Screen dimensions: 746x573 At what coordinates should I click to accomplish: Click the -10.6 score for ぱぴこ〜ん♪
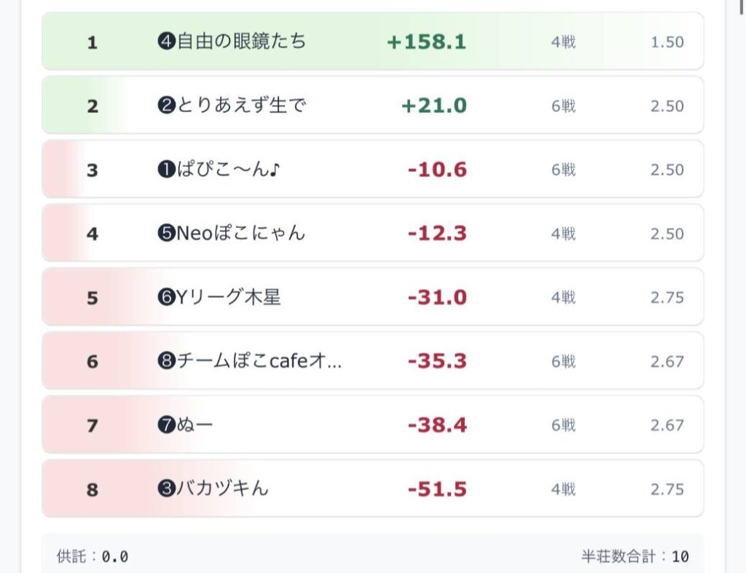point(437,170)
